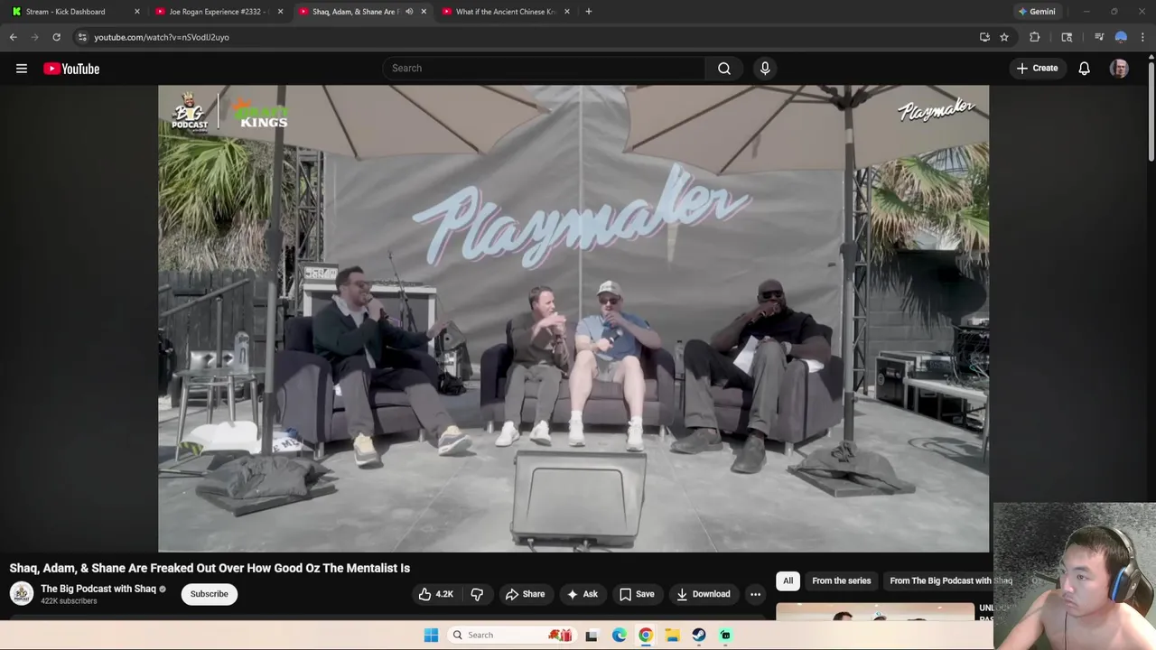
Task: Open Task View on the taskbar
Action: click(x=592, y=635)
